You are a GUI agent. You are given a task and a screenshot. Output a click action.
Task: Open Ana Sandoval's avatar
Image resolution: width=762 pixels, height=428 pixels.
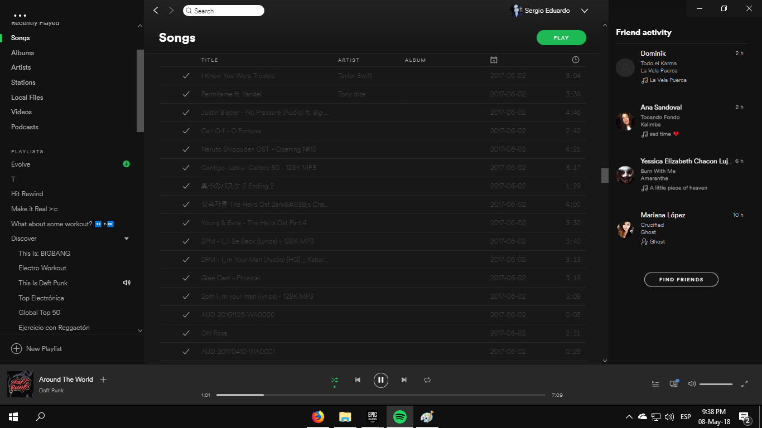click(x=625, y=121)
